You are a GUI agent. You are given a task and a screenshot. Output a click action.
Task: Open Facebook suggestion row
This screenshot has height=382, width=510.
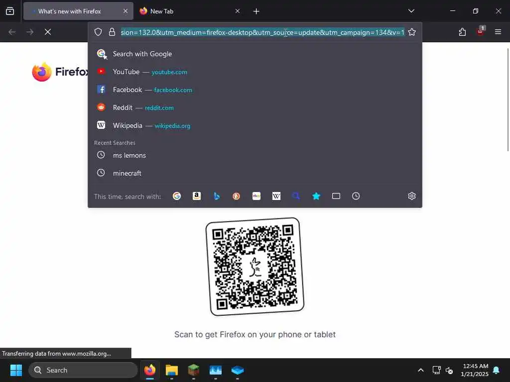coord(255,90)
